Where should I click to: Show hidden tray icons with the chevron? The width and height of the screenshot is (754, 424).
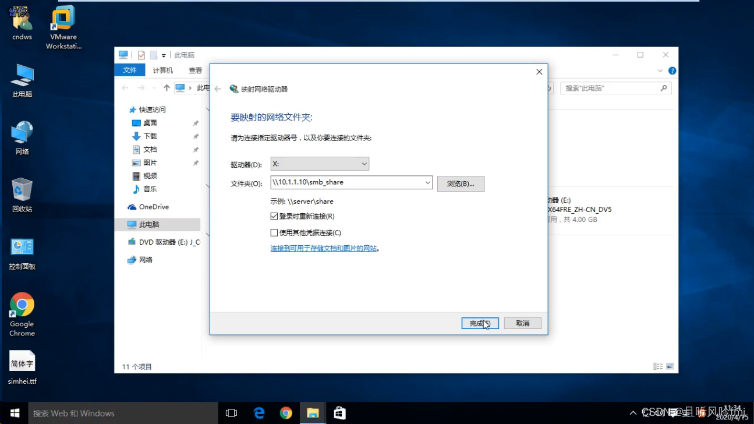[632, 412]
